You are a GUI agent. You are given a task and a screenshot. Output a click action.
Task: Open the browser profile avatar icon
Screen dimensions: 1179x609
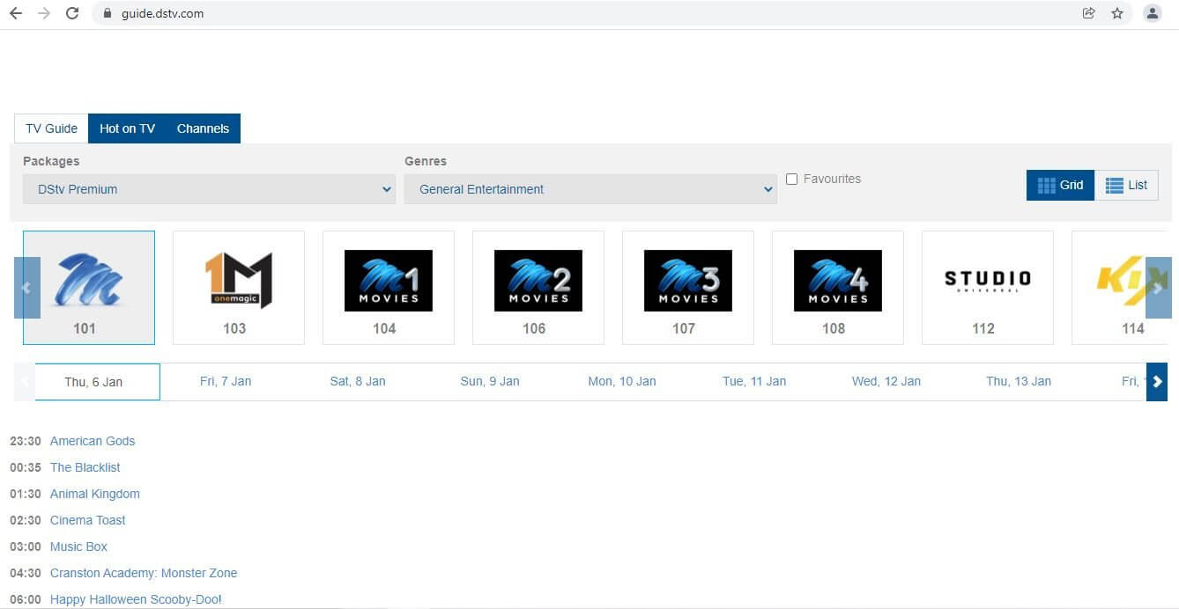[1152, 13]
